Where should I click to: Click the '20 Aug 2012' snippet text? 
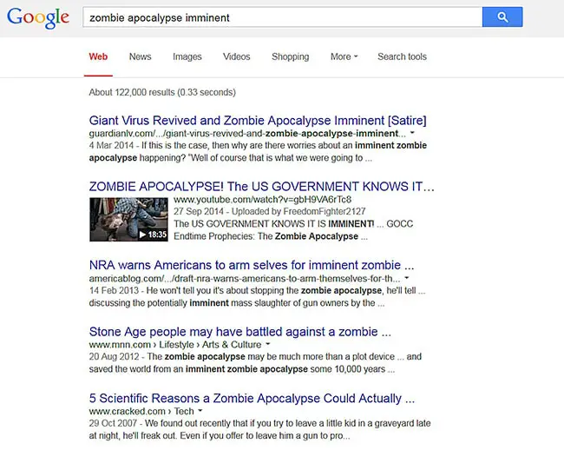pos(114,357)
